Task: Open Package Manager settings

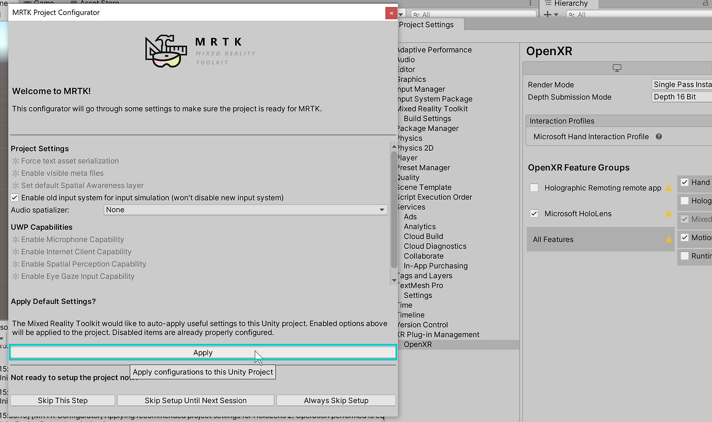Action: (428, 128)
